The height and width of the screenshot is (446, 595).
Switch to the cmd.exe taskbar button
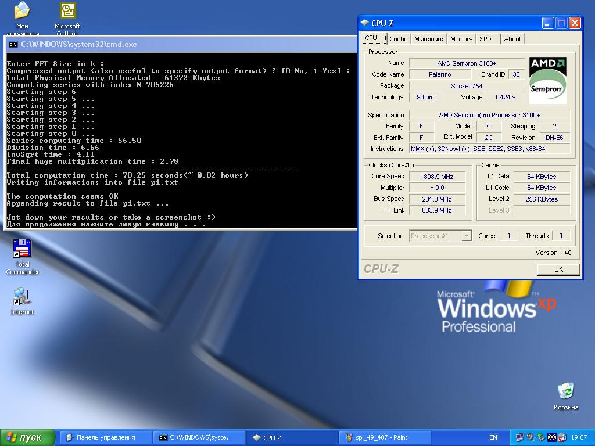[199, 437]
